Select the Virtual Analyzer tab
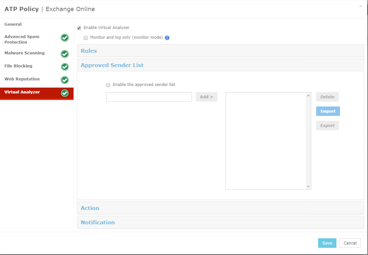The image size is (368, 255). click(37, 93)
